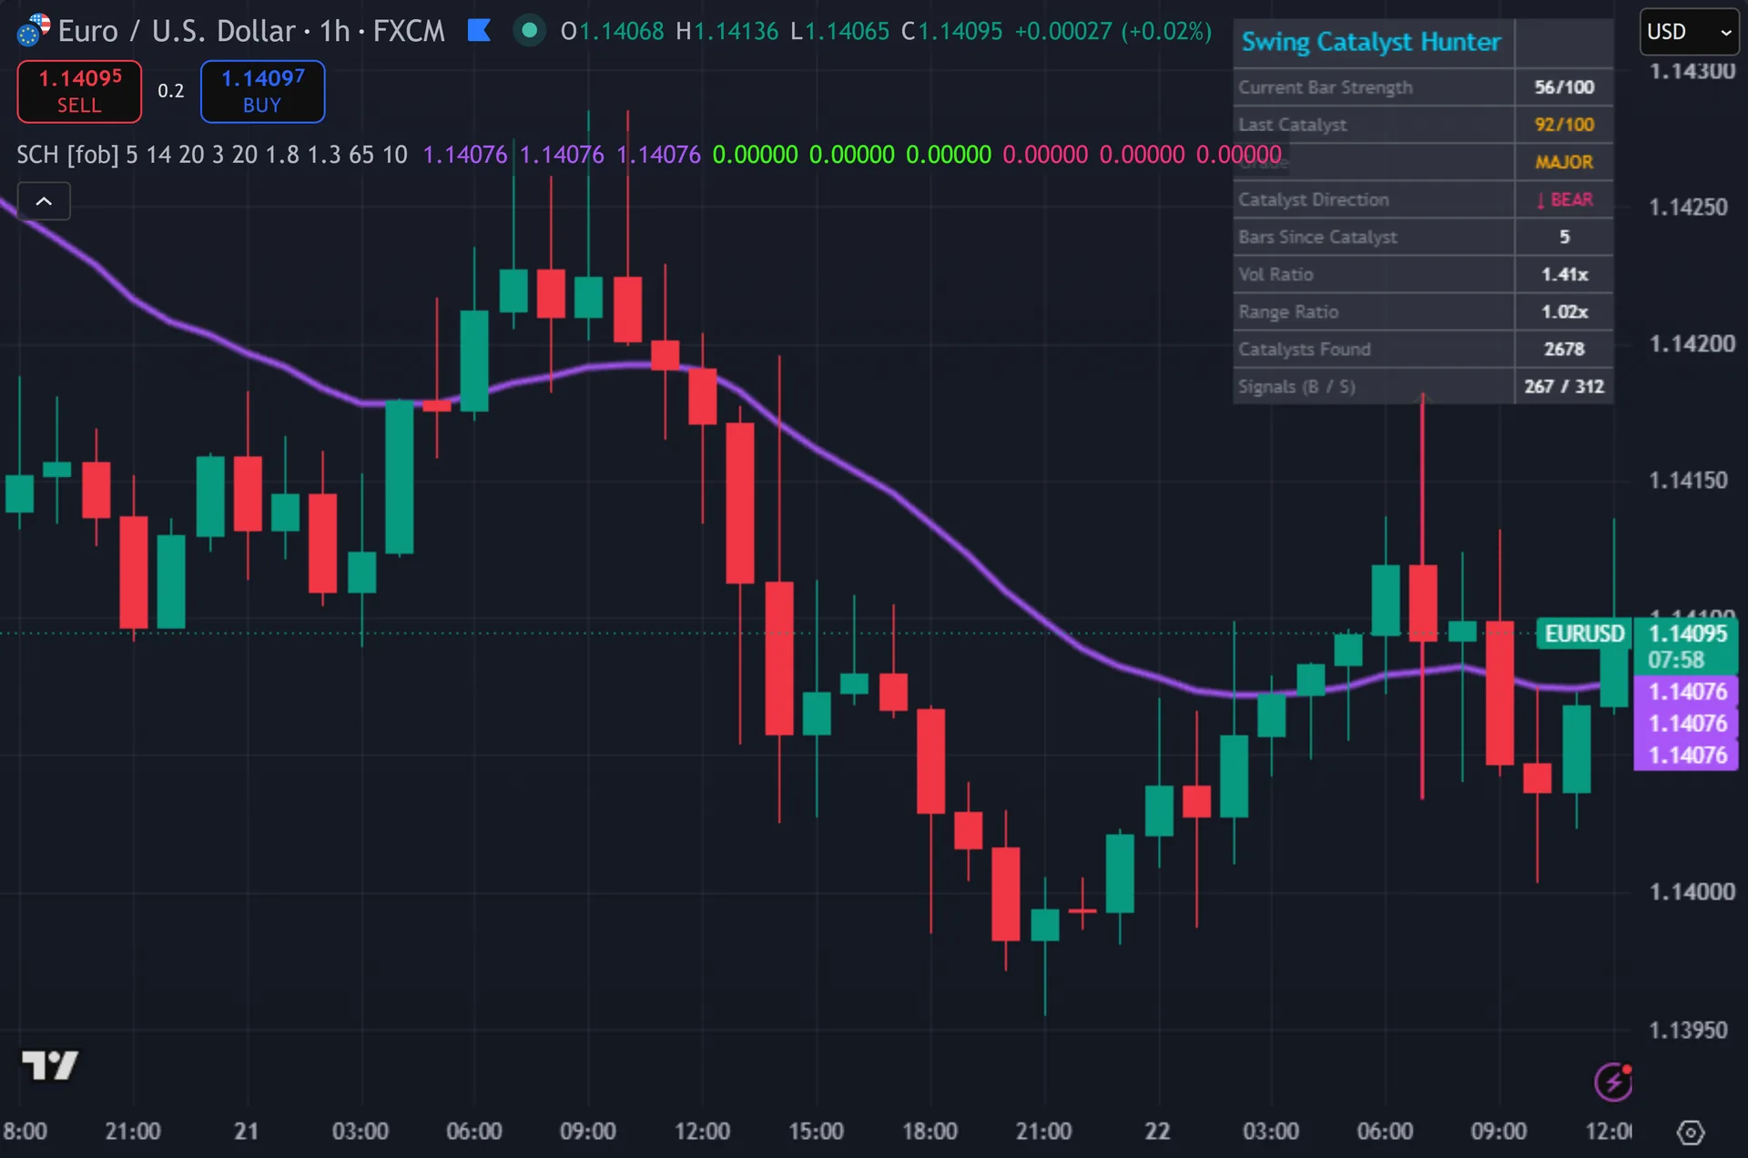This screenshot has width=1748, height=1158.
Task: Click the +0.00027 (+0.02%) change readout
Action: (x=1113, y=31)
